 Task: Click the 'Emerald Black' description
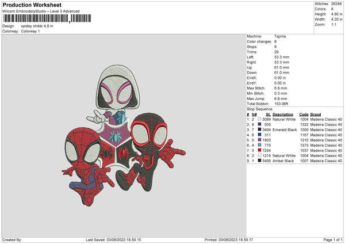[x=285, y=129]
